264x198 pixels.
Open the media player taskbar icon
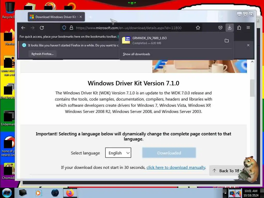[x=38, y=193]
